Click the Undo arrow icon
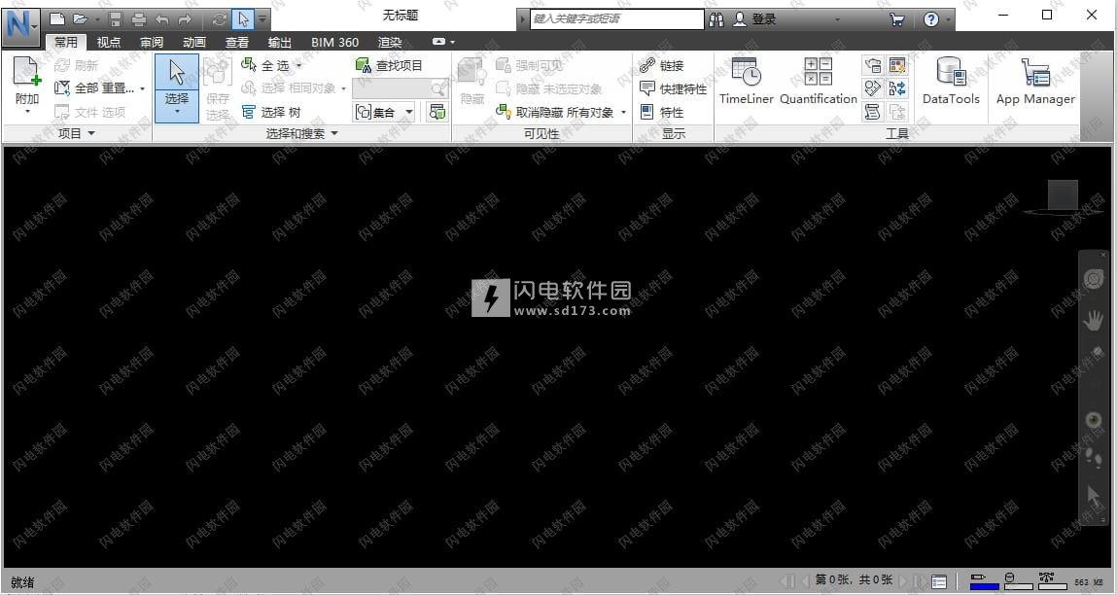1117x595 pixels. tap(162, 19)
